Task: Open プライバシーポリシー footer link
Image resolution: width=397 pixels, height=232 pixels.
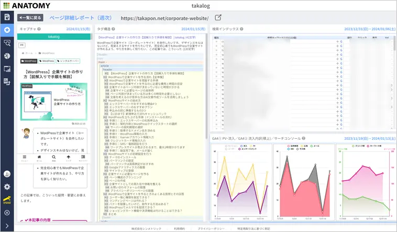Action: tap(211, 229)
